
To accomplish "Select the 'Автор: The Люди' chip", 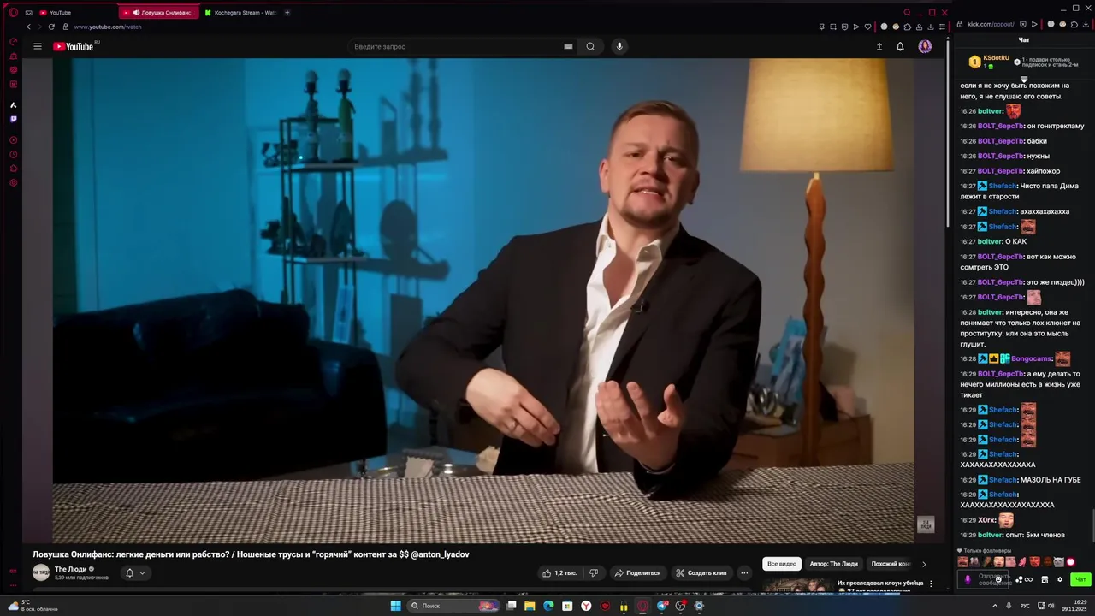I will (833, 564).
